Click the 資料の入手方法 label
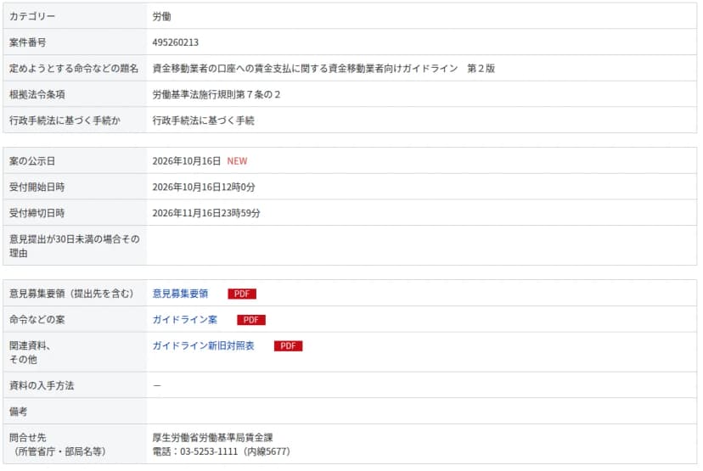Screen dimensions: 703x471 coord(42,385)
